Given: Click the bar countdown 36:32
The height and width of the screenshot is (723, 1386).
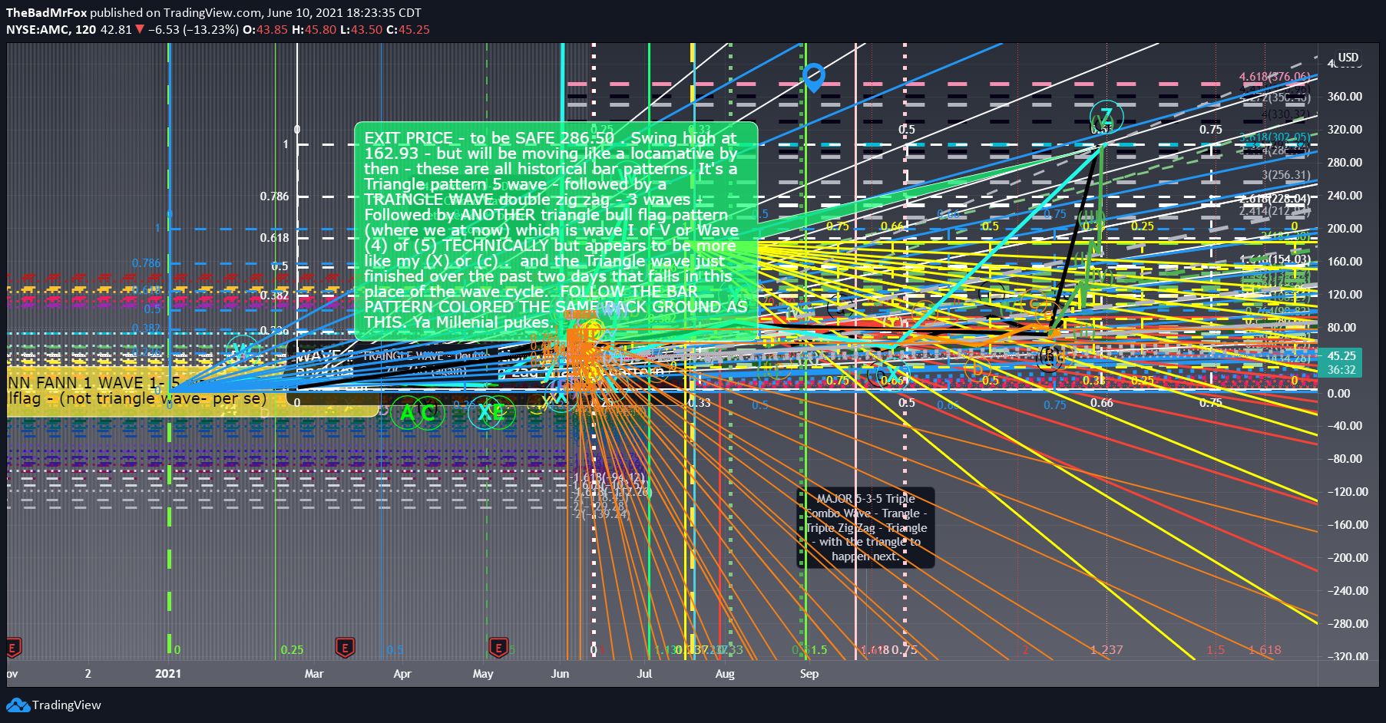Looking at the screenshot, I should click(x=1341, y=370).
